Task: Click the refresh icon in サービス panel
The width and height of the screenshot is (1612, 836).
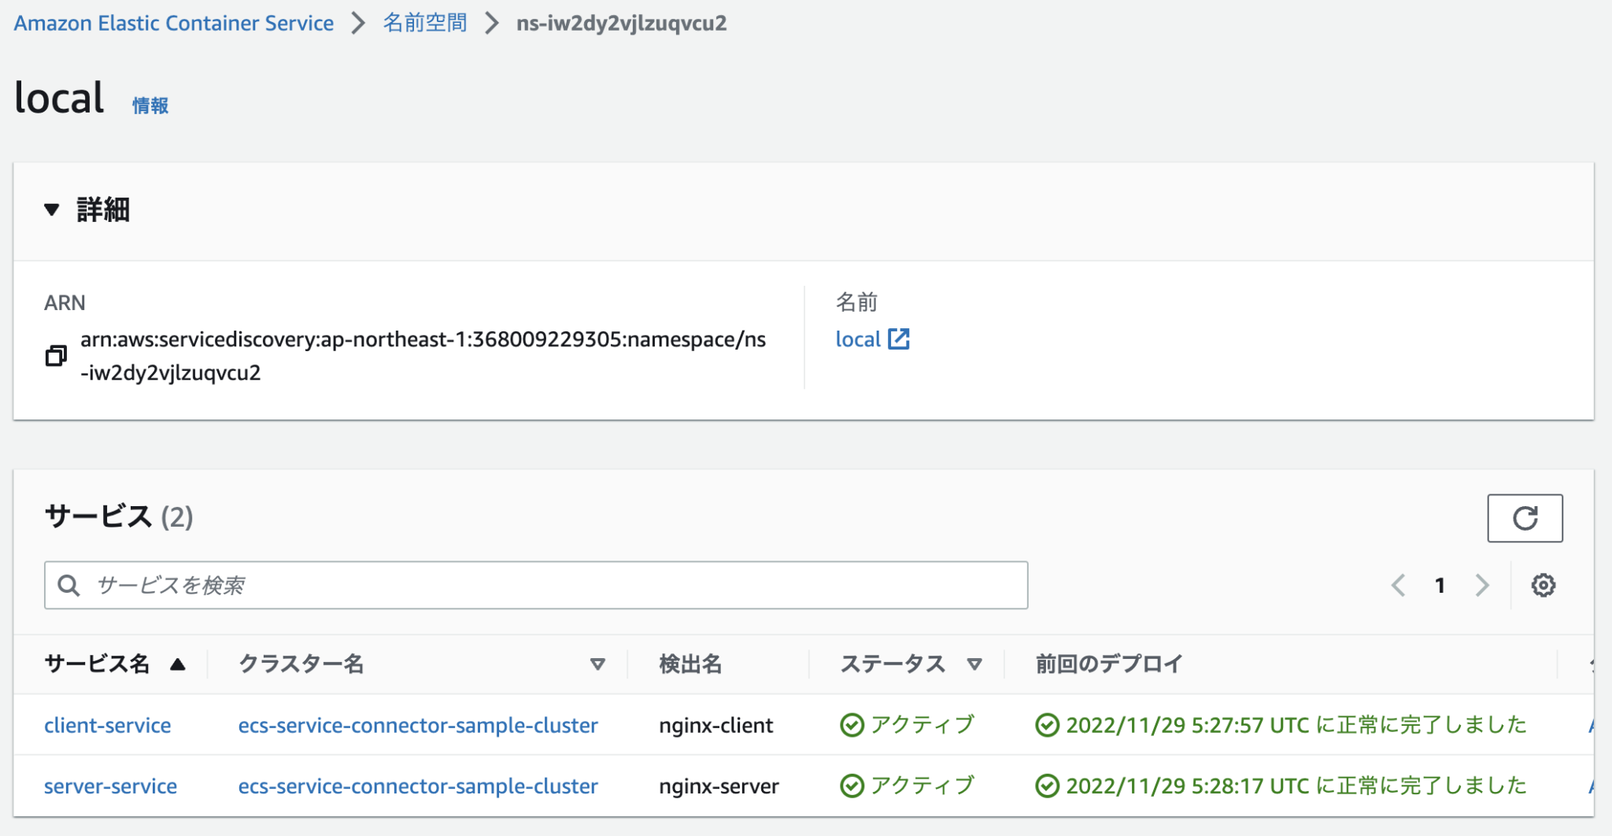Action: [x=1525, y=518]
